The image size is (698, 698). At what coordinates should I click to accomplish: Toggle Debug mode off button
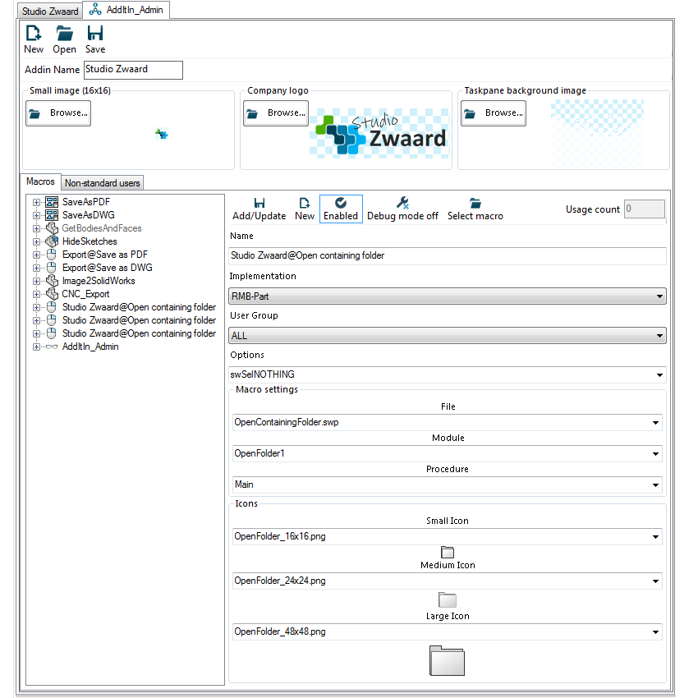(x=402, y=209)
